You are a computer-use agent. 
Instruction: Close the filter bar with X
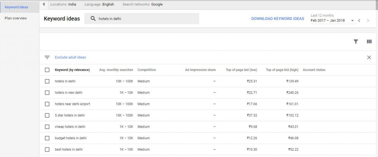(369, 57)
